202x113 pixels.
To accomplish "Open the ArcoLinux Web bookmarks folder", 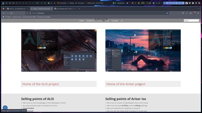I will (x=29, y=17).
